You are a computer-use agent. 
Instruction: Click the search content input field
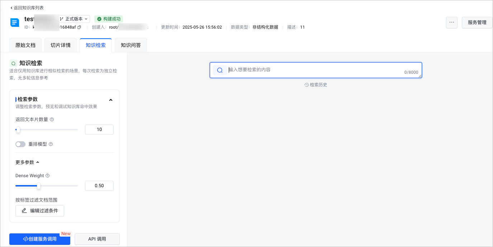tap(316, 70)
